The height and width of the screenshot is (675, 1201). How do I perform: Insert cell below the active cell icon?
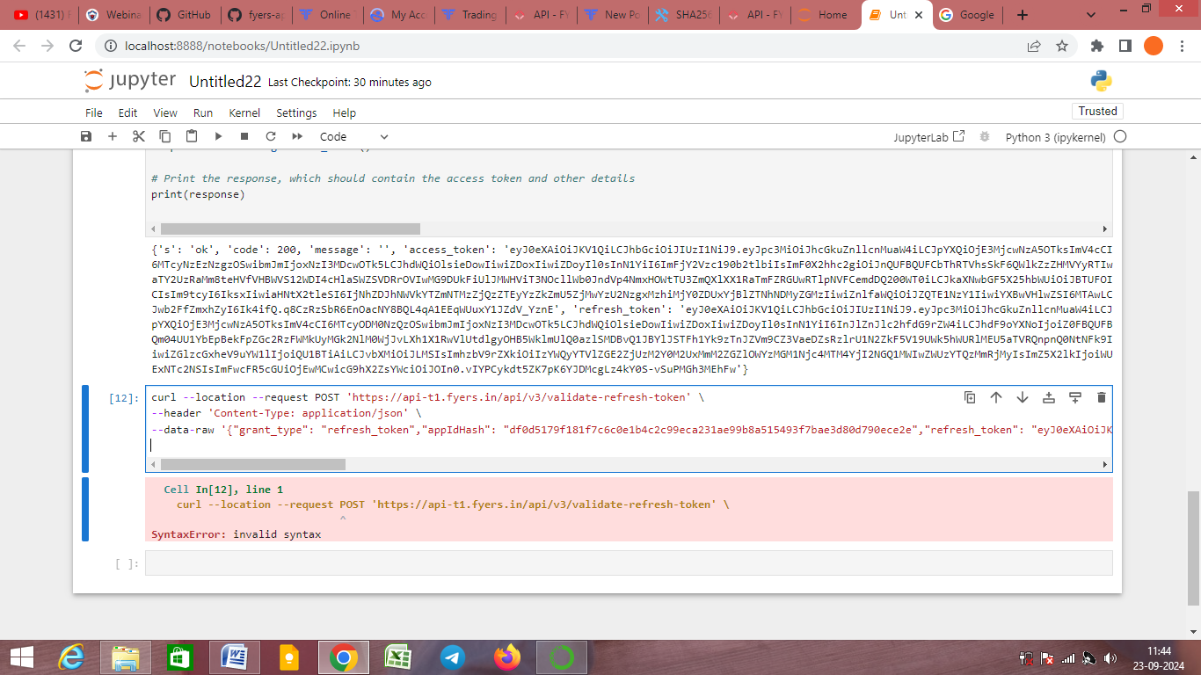coord(1075,397)
